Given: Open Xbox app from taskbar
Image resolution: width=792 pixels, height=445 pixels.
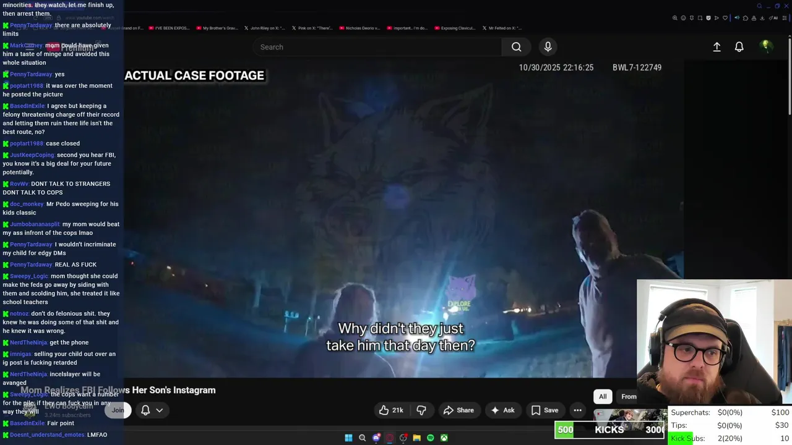Looking at the screenshot, I should (444, 438).
